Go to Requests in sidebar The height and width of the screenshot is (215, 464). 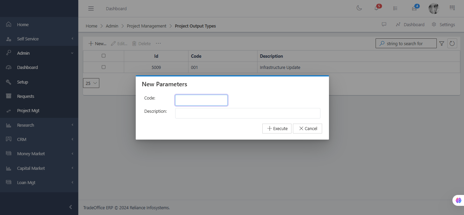point(26,96)
